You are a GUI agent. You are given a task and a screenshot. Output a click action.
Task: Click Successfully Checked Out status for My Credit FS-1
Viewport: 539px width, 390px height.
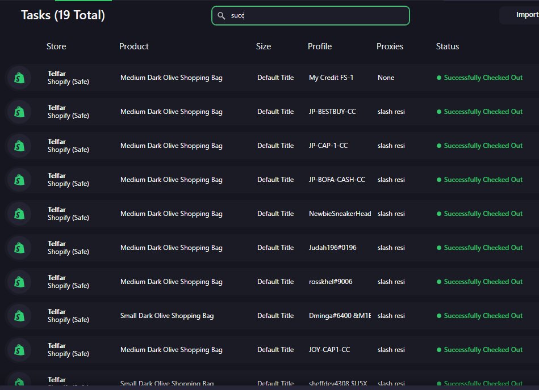pyautogui.click(x=479, y=78)
